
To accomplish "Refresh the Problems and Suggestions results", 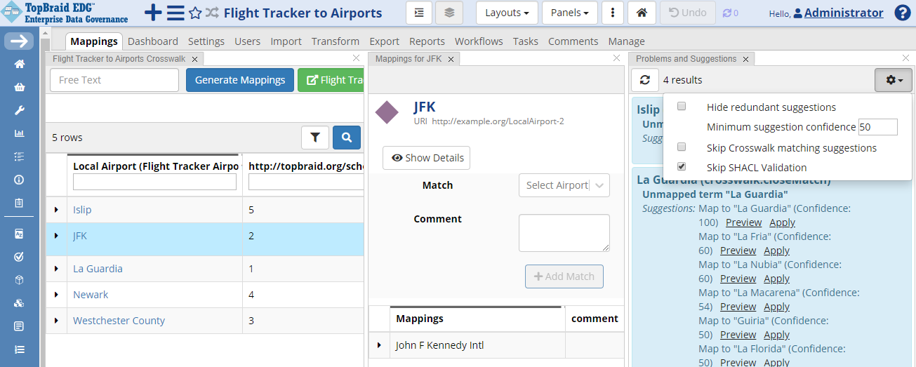I will 644,80.
